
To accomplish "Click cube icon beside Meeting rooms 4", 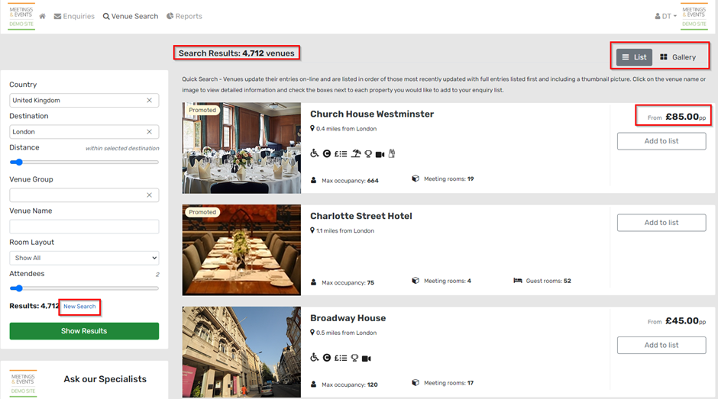I will pyautogui.click(x=416, y=281).
